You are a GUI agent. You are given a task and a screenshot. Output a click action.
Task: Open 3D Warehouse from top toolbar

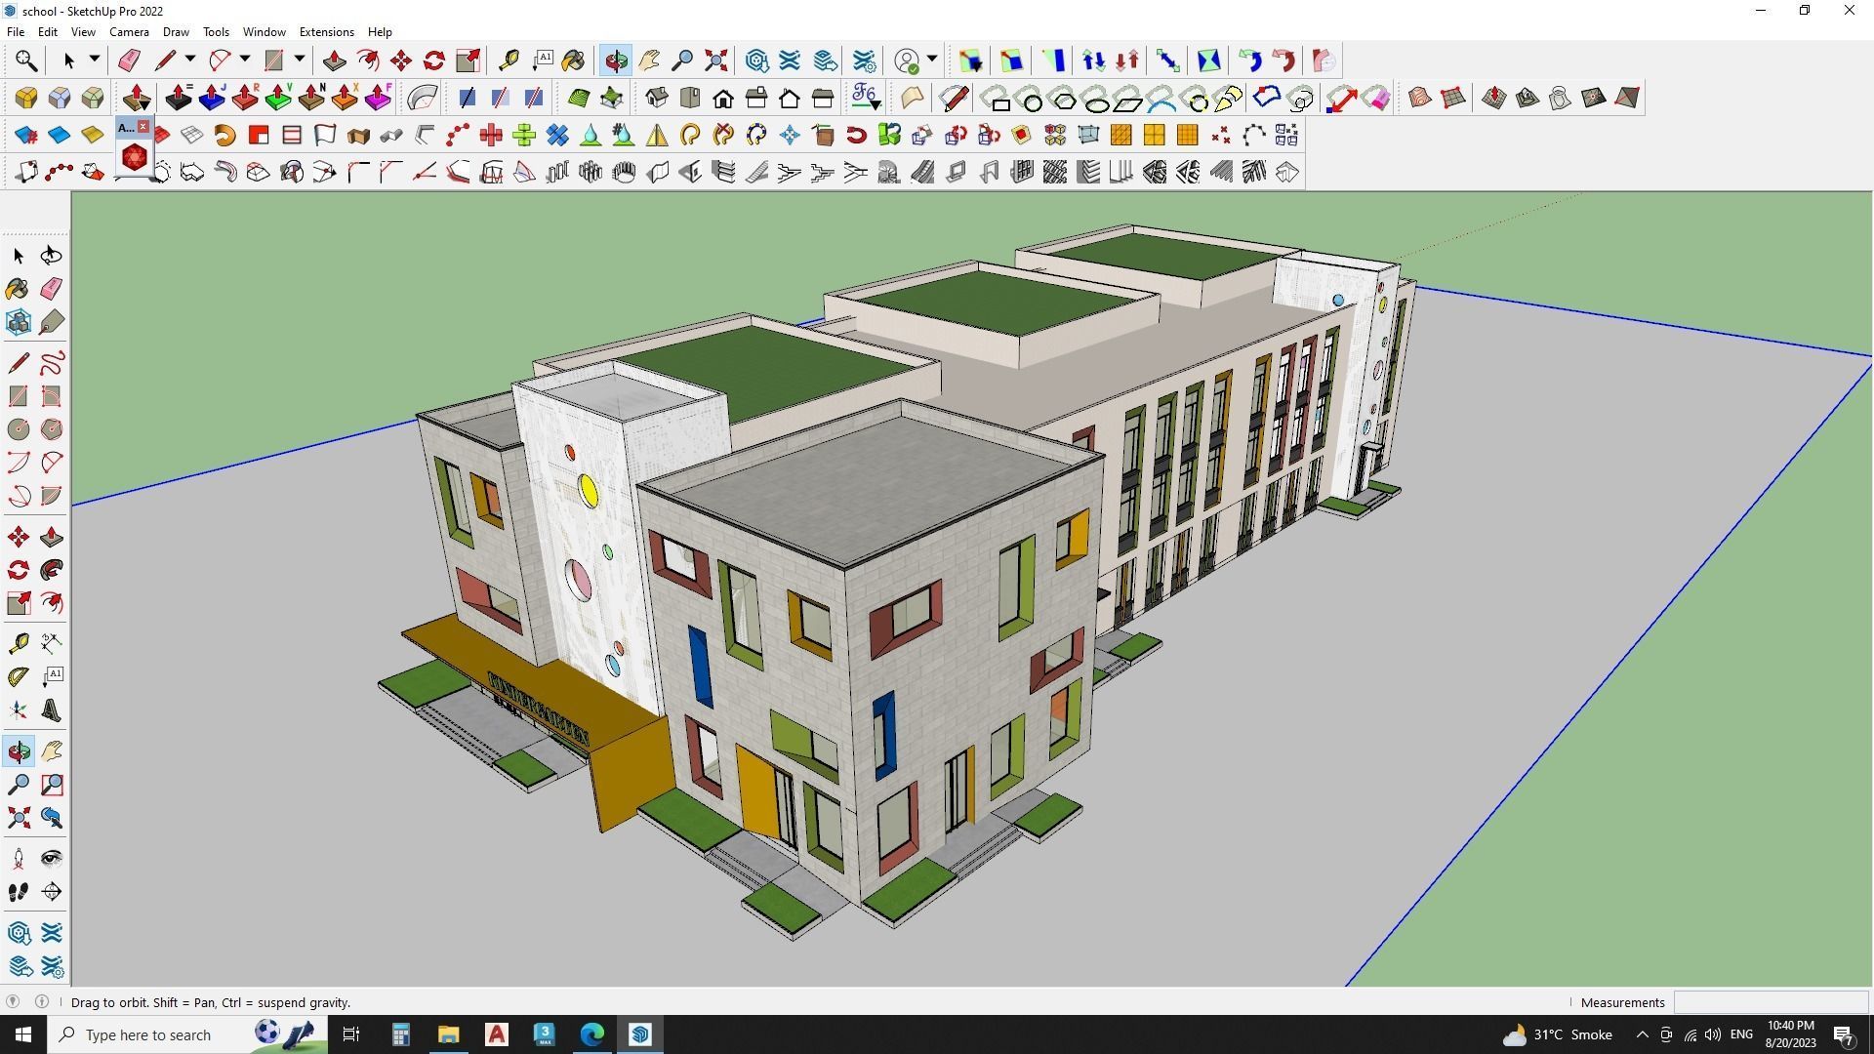point(757,61)
